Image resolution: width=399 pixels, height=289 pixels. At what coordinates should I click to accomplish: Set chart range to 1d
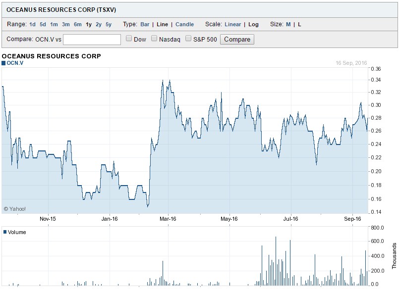[x=32, y=24]
